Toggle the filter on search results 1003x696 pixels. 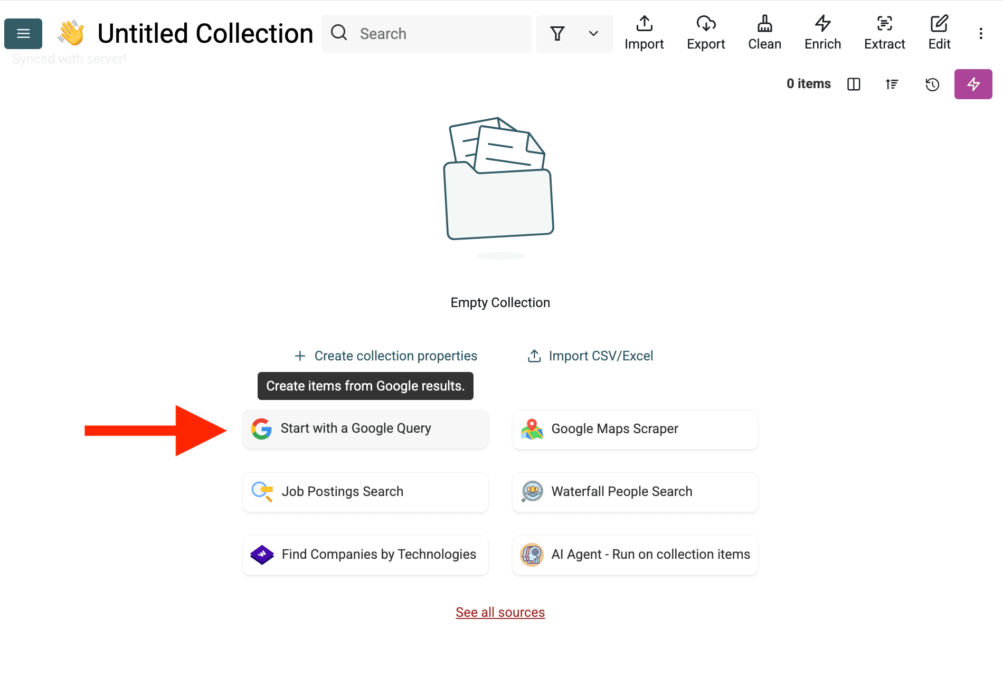coord(557,33)
